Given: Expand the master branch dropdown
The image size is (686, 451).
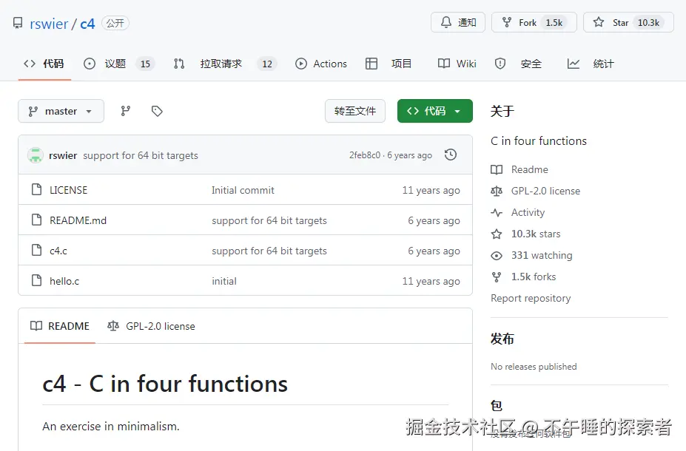Looking at the screenshot, I should pyautogui.click(x=61, y=111).
